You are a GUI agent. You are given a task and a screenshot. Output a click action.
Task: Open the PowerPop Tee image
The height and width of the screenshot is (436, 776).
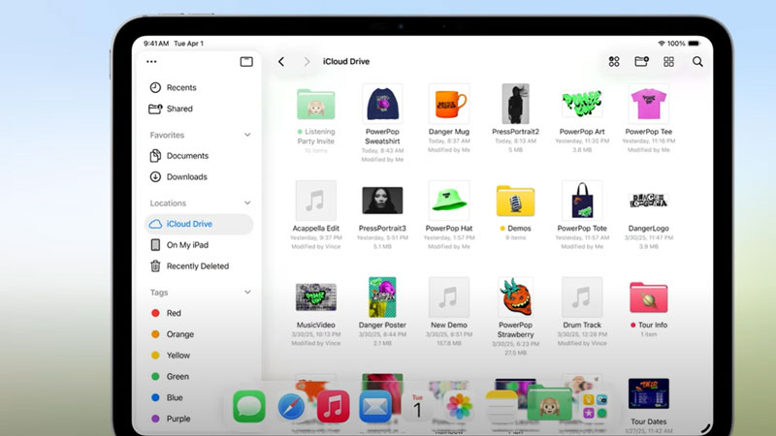tap(648, 104)
